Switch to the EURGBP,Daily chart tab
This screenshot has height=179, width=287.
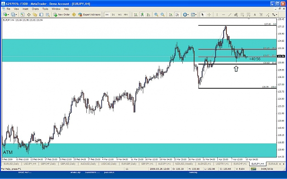(129, 164)
